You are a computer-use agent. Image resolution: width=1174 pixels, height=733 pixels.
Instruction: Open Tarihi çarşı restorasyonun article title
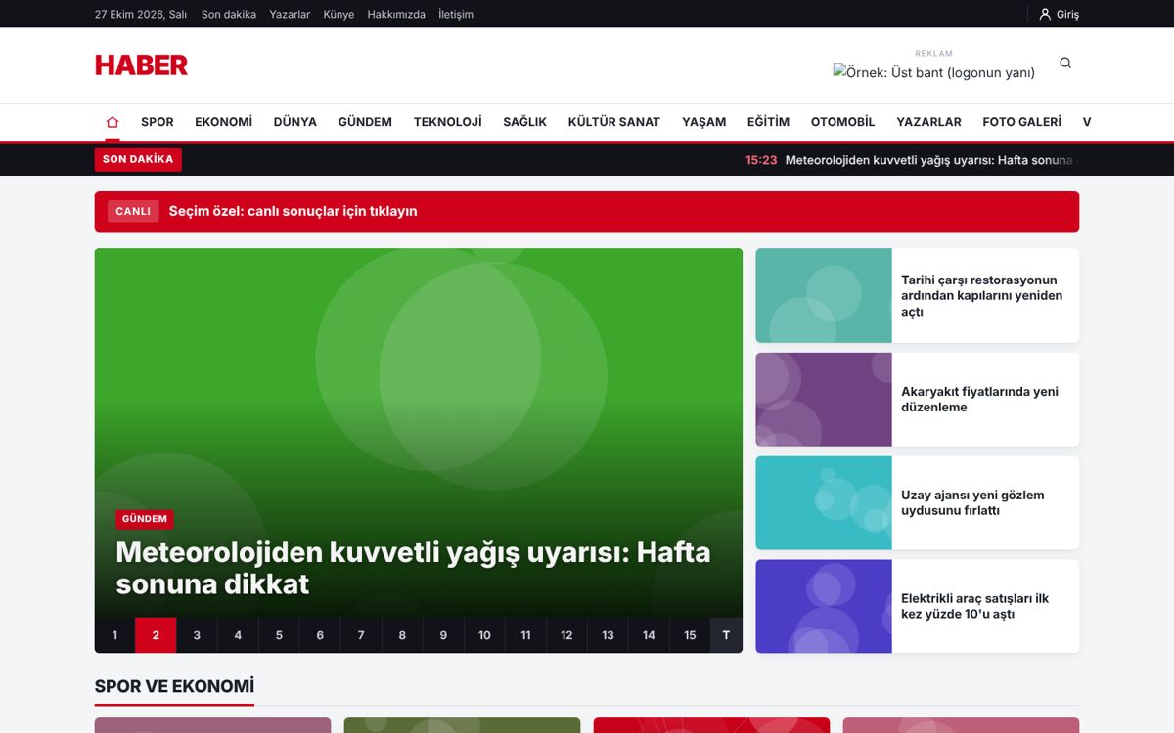click(x=981, y=296)
